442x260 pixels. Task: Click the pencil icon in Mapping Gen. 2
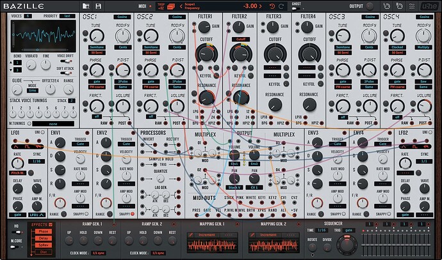point(252,234)
